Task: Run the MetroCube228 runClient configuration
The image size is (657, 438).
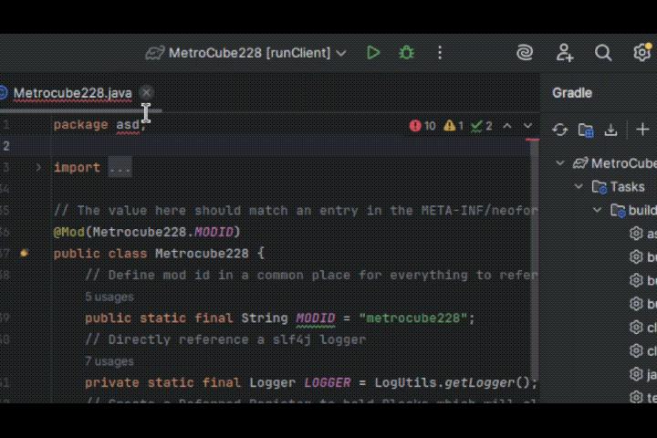Action: [x=373, y=53]
